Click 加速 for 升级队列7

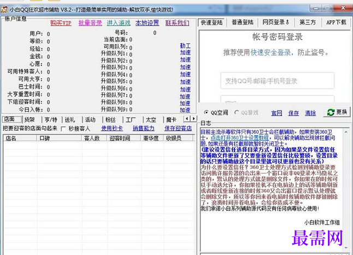coord(185,96)
